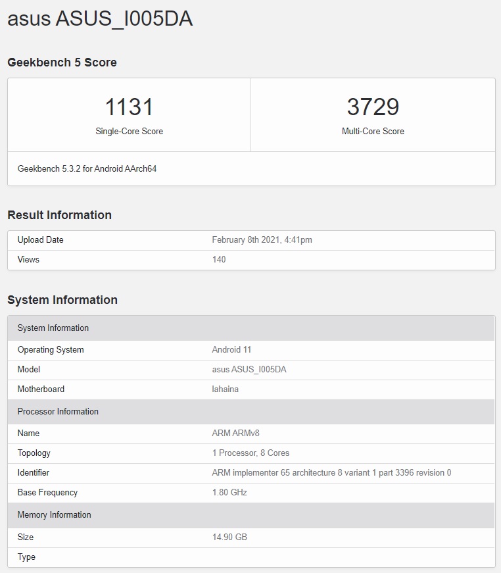Click the Geekbench 5.3.2 for Android AArch64 text
Viewport: 501px width, 573px height.
pos(87,168)
